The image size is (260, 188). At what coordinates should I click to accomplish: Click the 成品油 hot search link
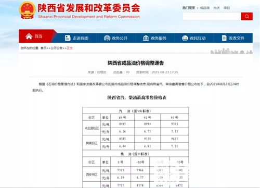pos(204,8)
